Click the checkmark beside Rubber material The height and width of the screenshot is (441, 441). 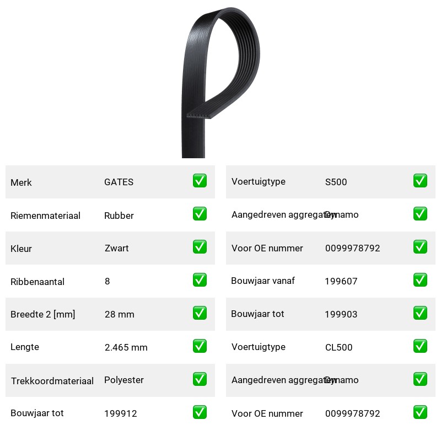point(200,214)
